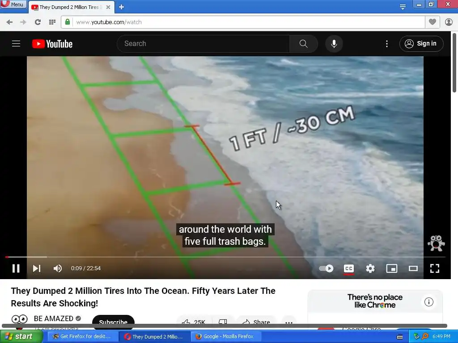Enable miniplayer mode
Image resolution: width=458 pixels, height=343 pixels.
pos(392,268)
